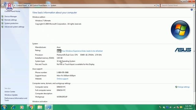Launch Internet Explorer from the taskbar
Screen dimensions: 196x110
(13, 107)
